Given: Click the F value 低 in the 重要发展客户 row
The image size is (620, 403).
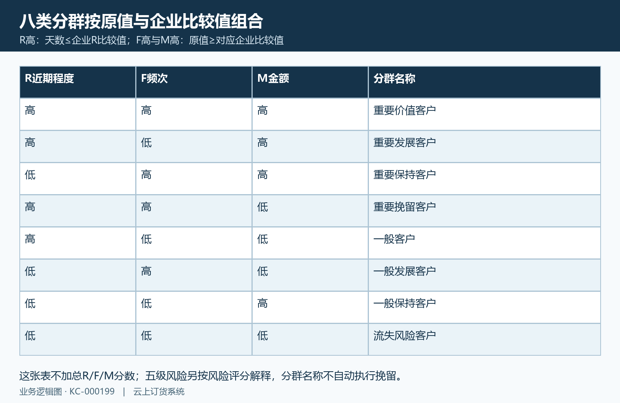Looking at the screenshot, I should point(146,143).
